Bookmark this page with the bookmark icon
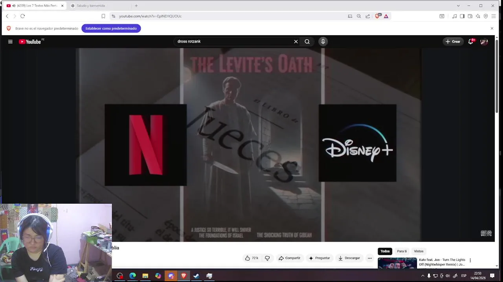This screenshot has height=282, width=503. pos(103,16)
